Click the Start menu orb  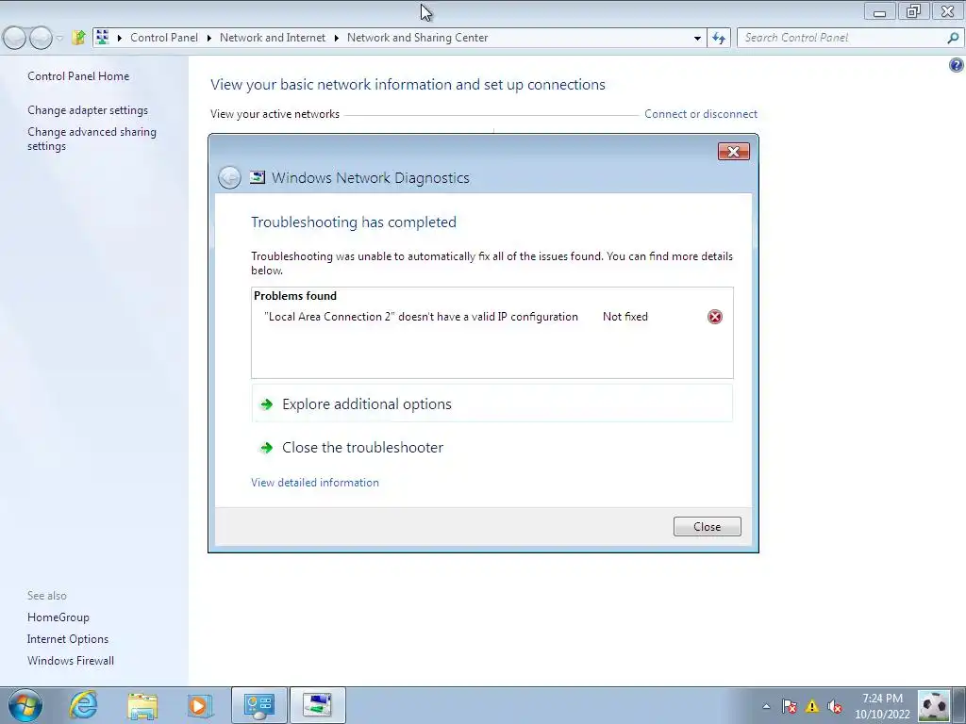(x=25, y=705)
